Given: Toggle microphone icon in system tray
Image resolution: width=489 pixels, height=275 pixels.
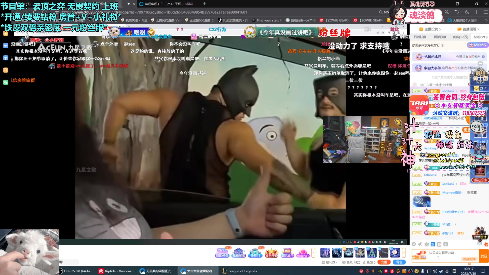Looking at the screenshot, I should click(423, 271).
